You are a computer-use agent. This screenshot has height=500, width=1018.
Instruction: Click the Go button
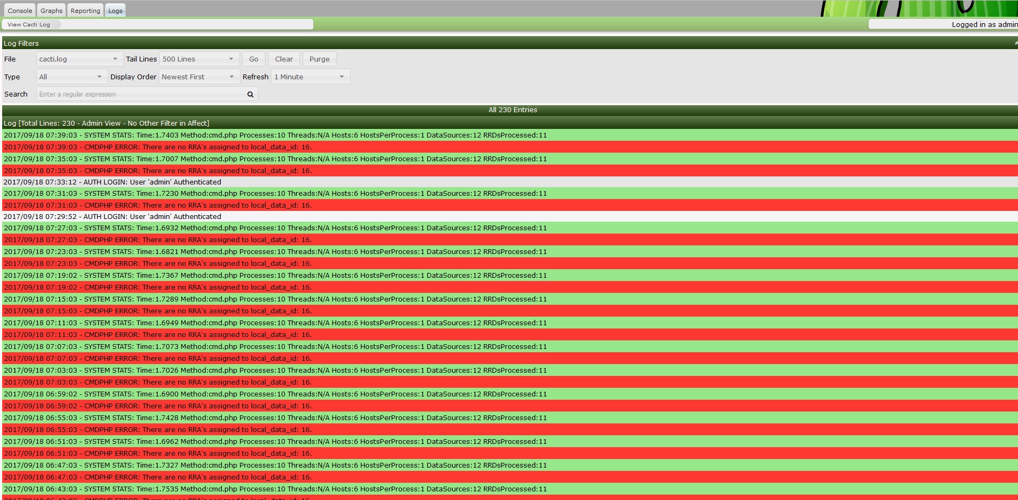click(x=254, y=59)
